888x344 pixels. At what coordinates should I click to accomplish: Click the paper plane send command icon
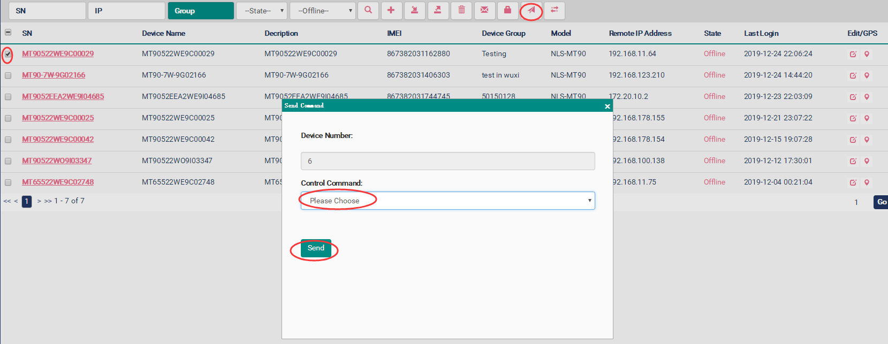click(x=532, y=11)
